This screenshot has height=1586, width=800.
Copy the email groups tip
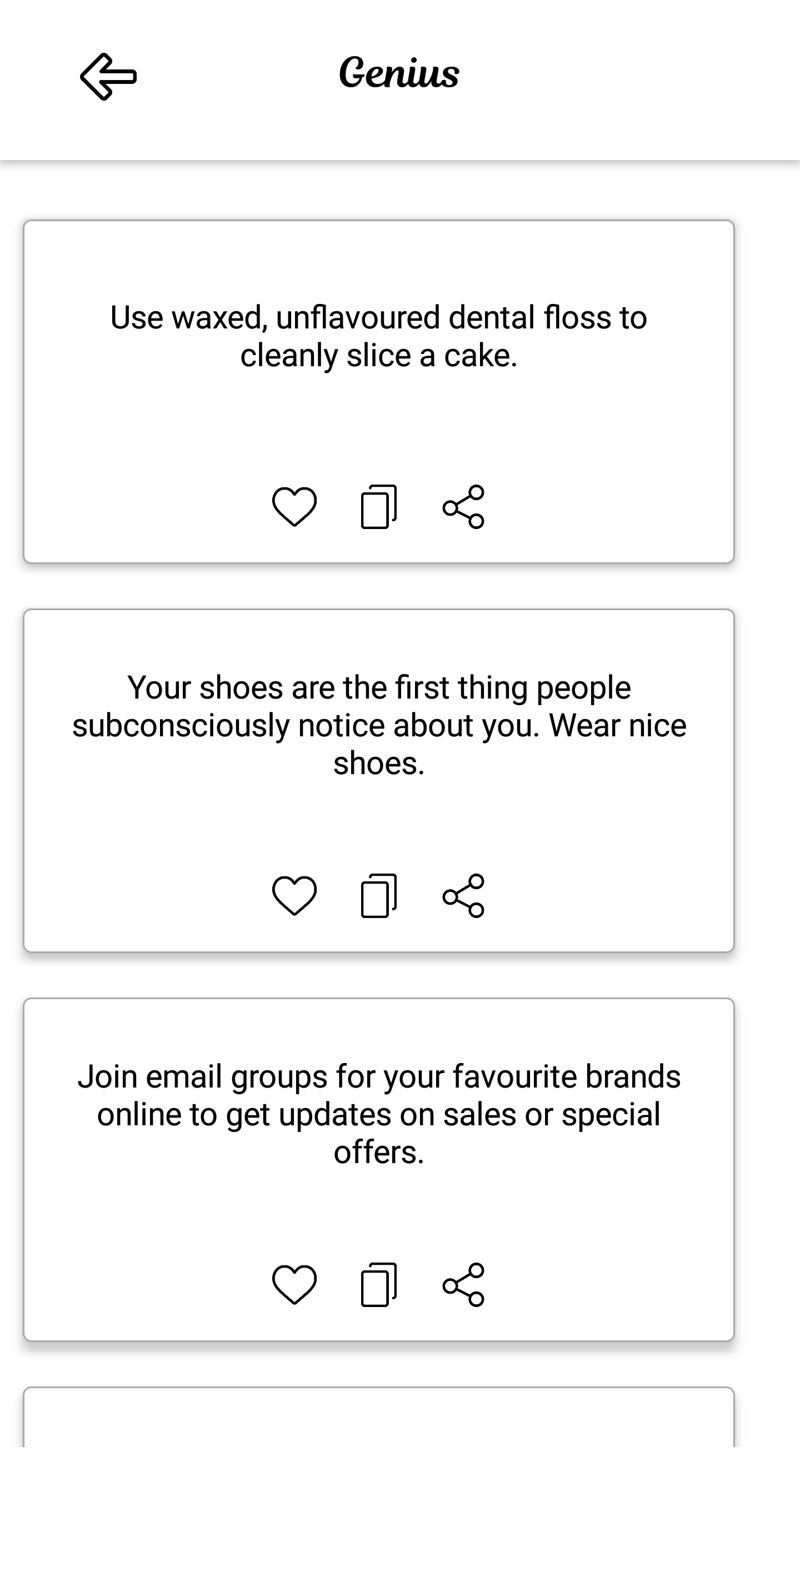(378, 1285)
